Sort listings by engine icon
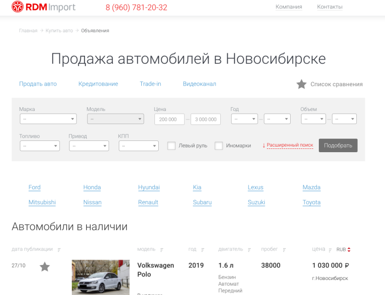 [249, 250]
